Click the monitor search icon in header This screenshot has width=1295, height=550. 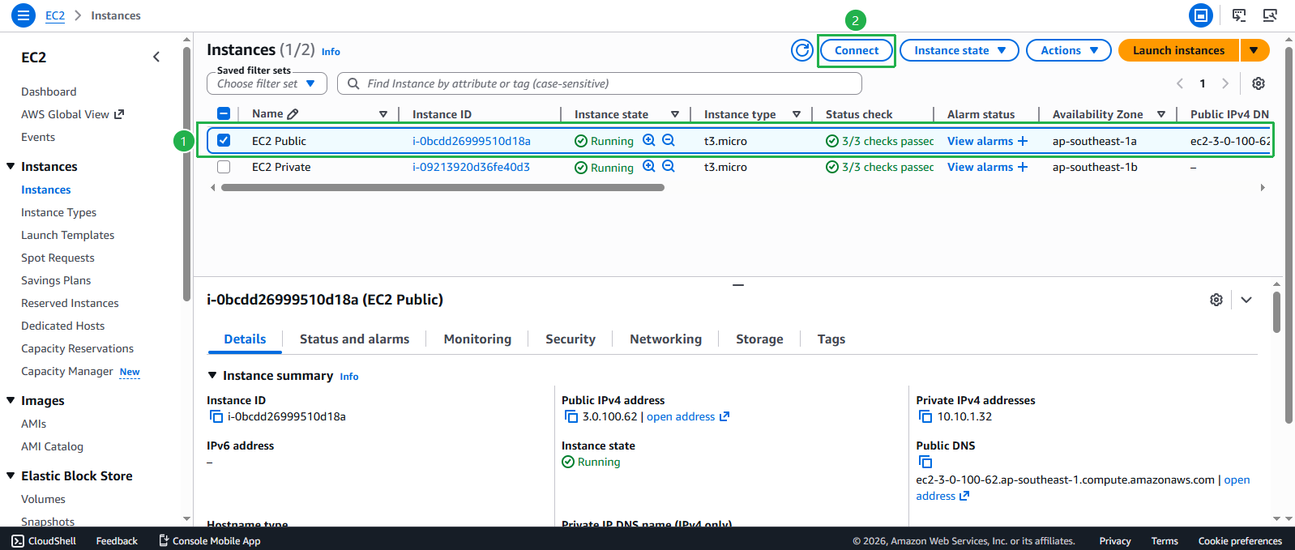(1270, 15)
